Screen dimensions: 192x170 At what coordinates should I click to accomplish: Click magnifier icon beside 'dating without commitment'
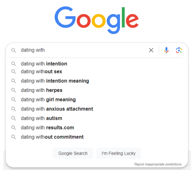coord(14,137)
